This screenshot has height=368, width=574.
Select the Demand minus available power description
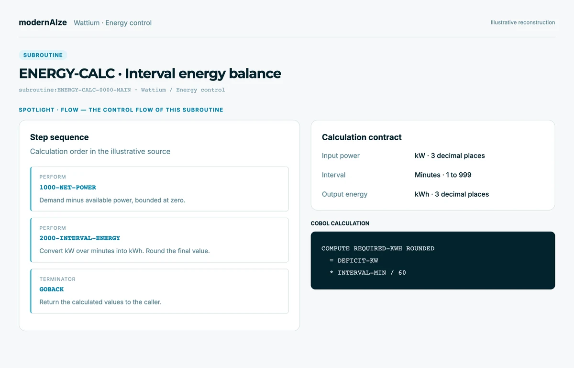[x=112, y=200]
